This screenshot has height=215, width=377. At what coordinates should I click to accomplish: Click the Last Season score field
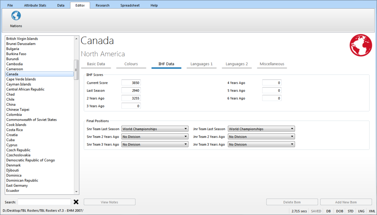coord(131,90)
